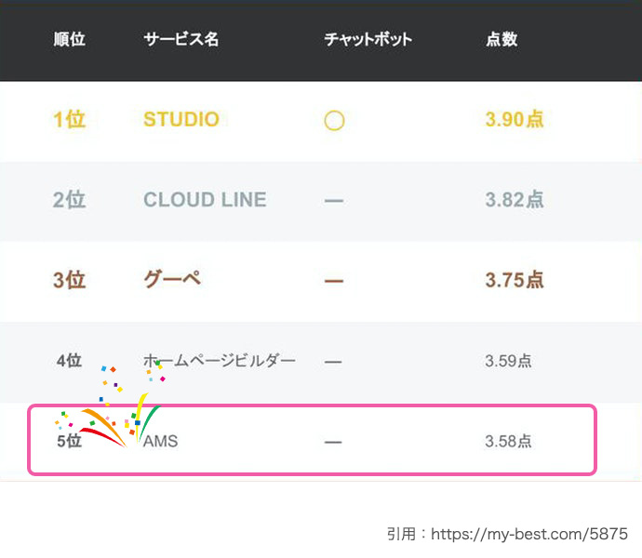Click the 1位 rank label
This screenshot has width=642, height=558.
(69, 120)
